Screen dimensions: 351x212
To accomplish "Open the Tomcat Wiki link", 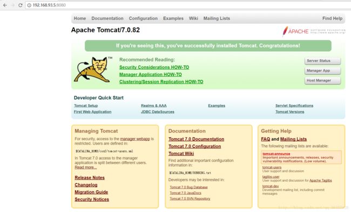I will (181, 154).
